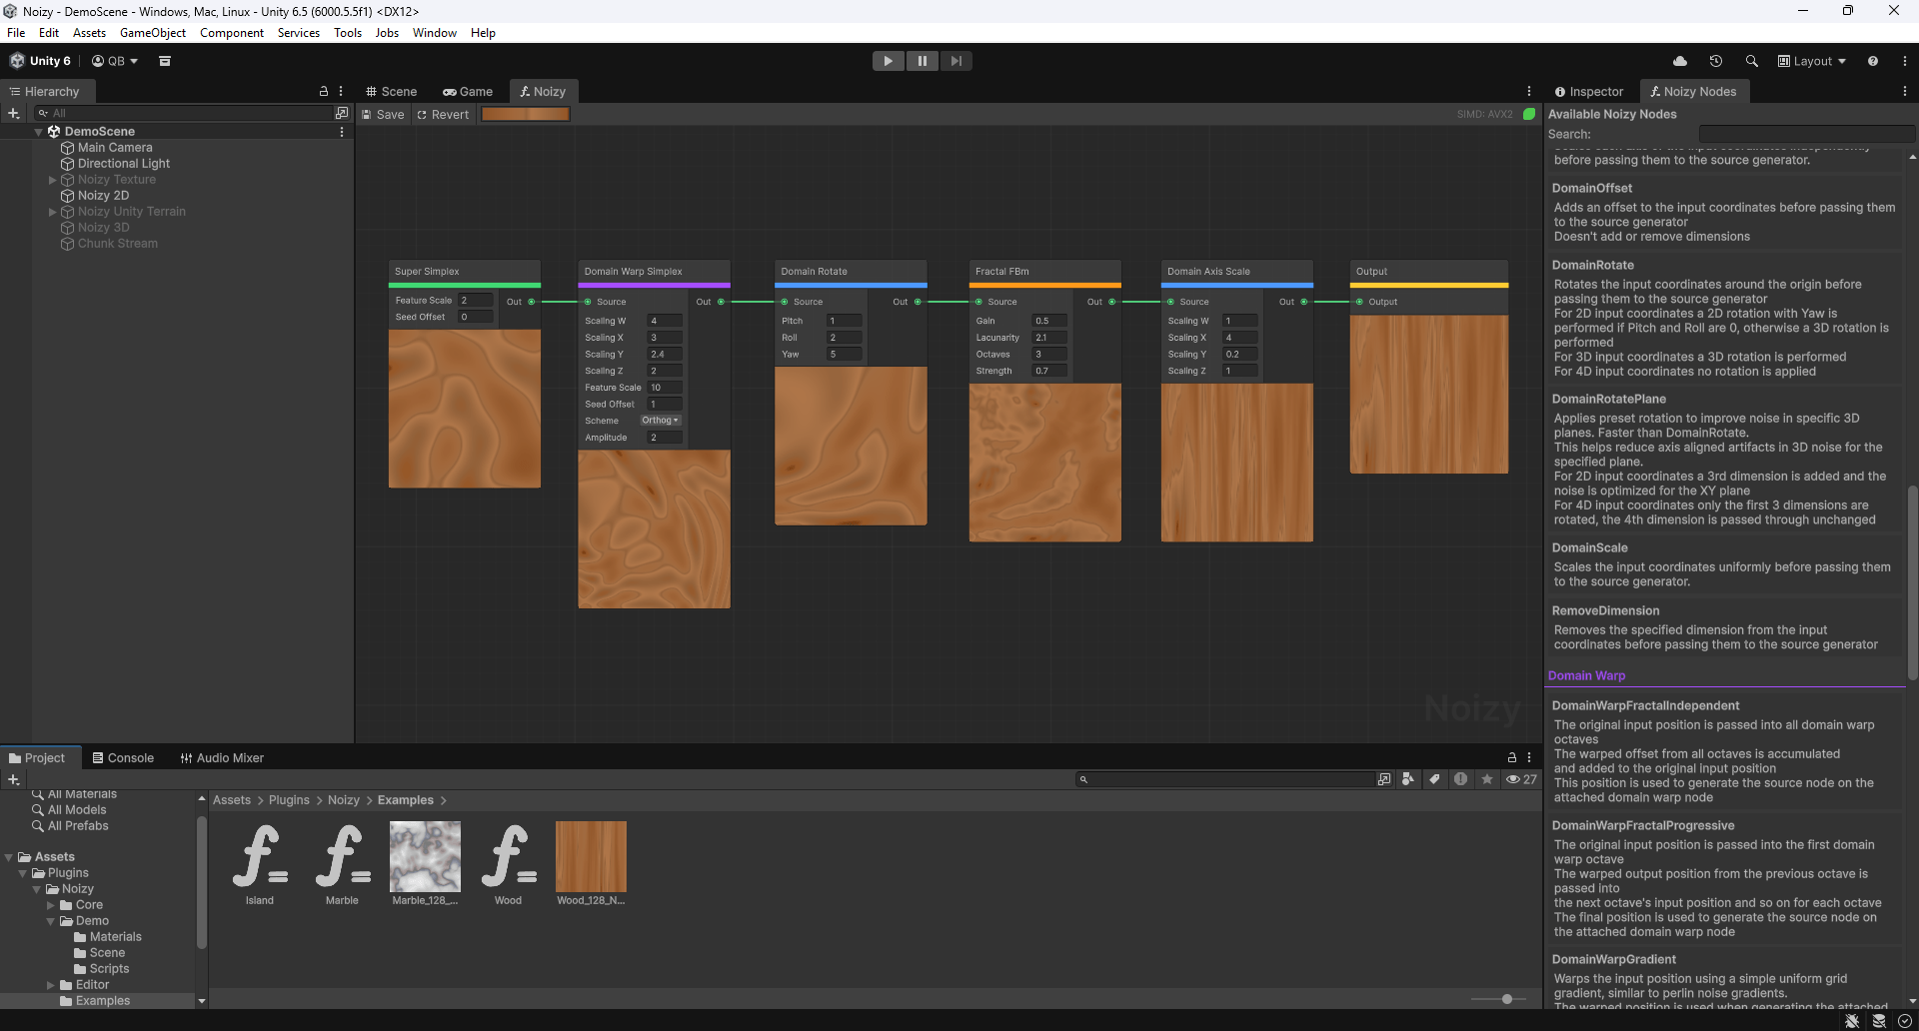Click Fractal FBm Source input port
1919x1031 pixels.
tap(978, 302)
